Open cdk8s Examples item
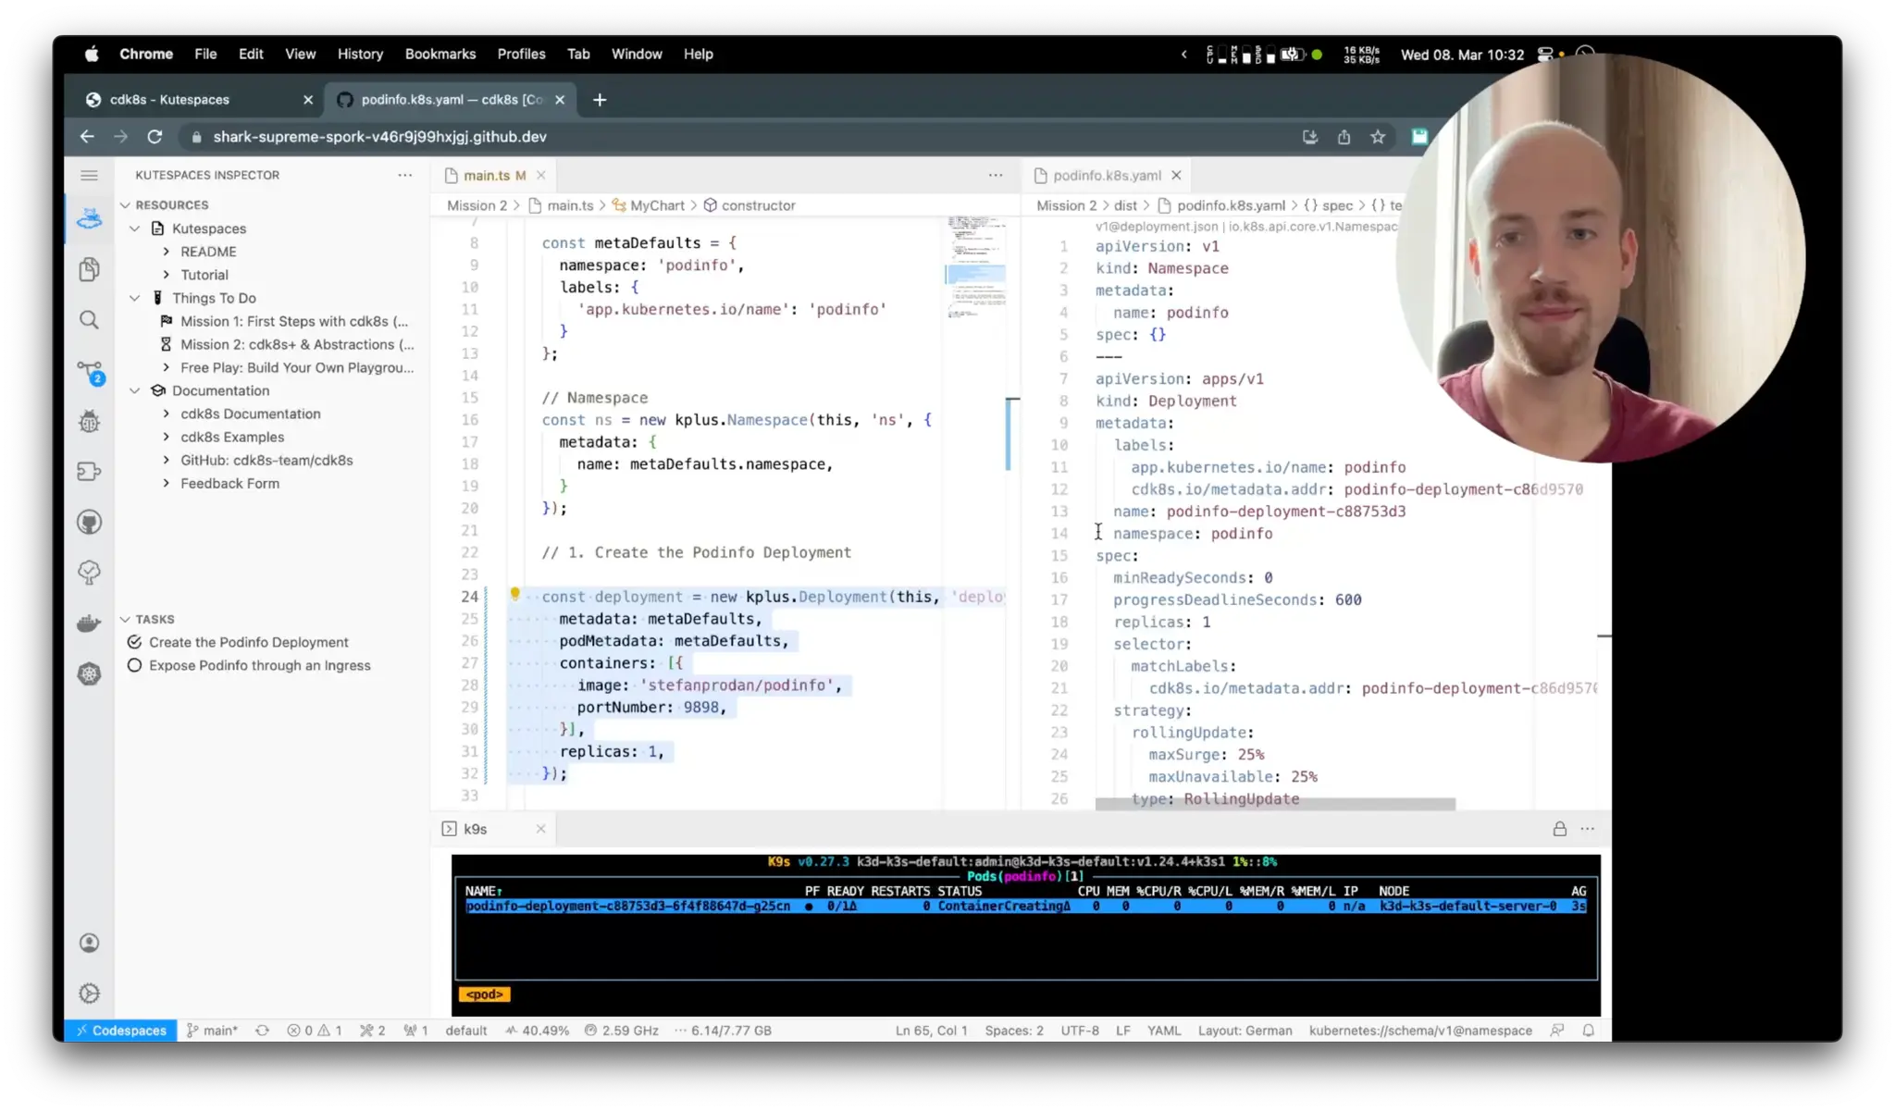The height and width of the screenshot is (1111, 1895). coord(232,437)
